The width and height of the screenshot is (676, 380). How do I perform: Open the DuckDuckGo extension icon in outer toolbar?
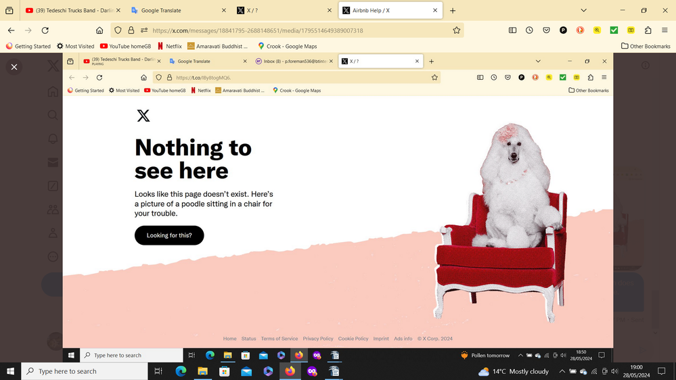click(581, 30)
